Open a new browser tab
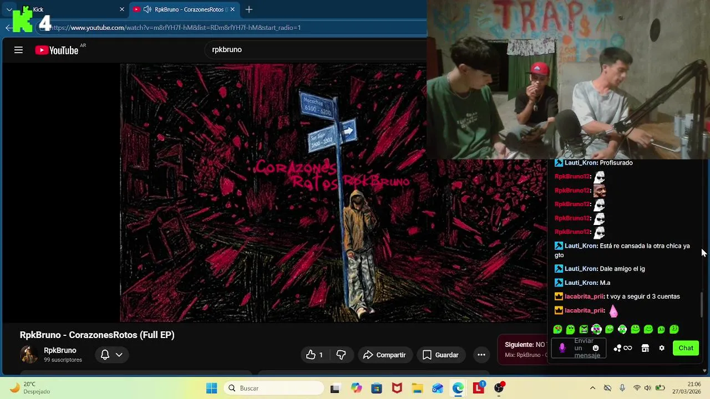This screenshot has height=399, width=710. point(249,9)
